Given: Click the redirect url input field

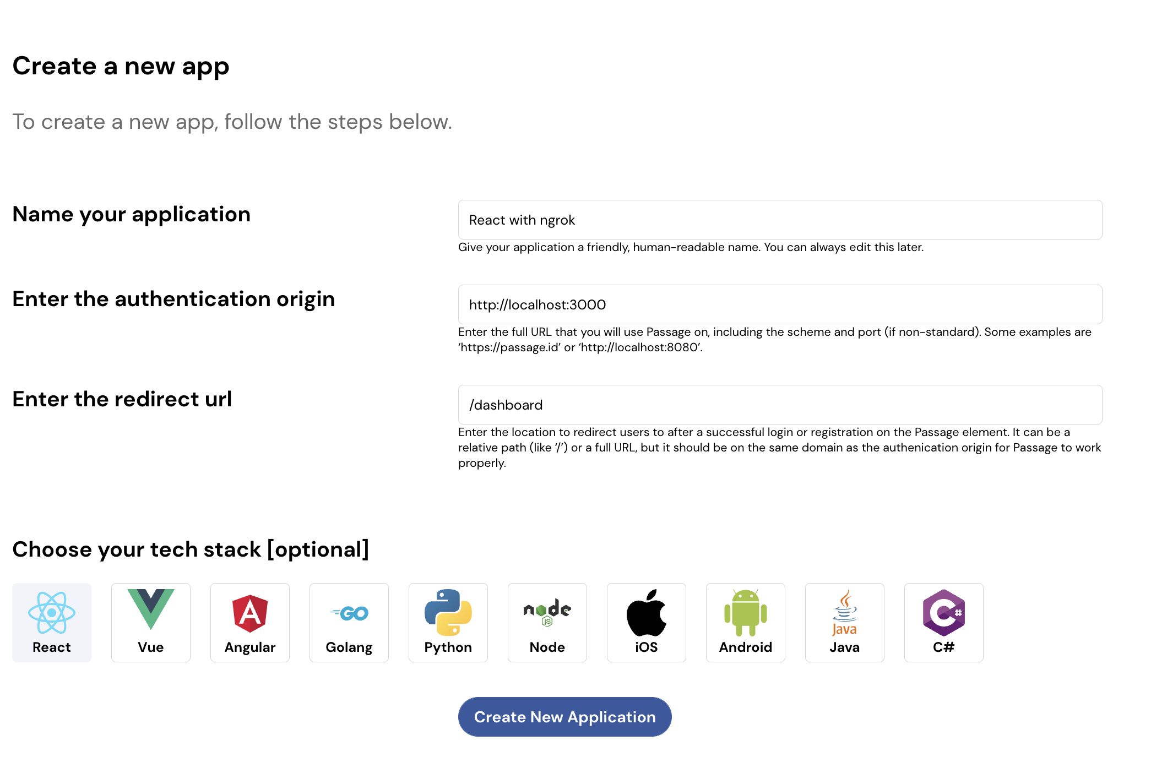Looking at the screenshot, I should (x=779, y=405).
